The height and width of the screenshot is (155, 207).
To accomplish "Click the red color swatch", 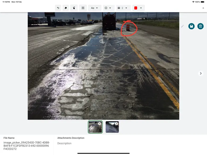I will click(x=136, y=8).
